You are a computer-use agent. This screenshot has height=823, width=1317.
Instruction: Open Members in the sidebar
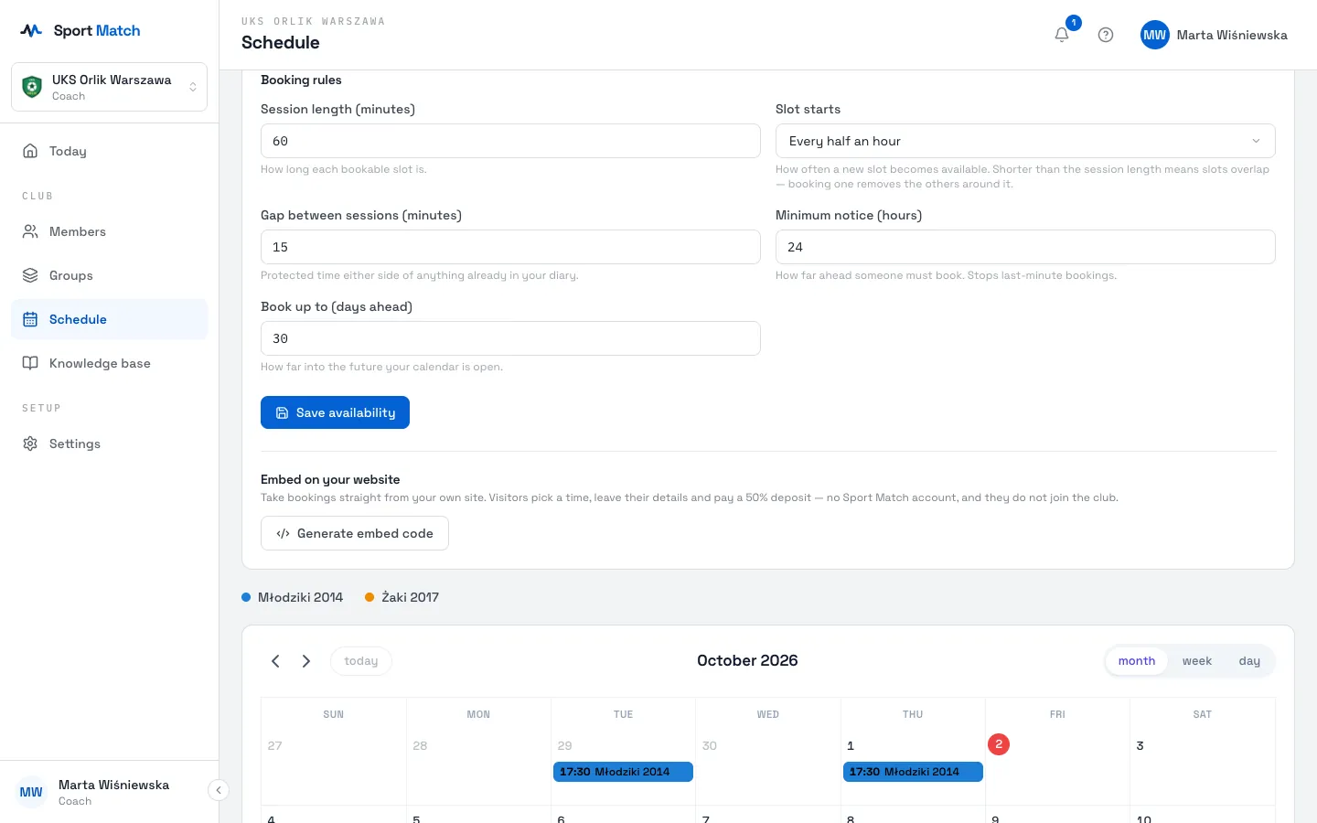click(x=109, y=231)
